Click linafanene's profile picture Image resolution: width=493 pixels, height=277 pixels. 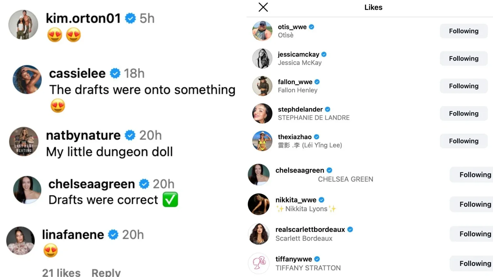21,241
